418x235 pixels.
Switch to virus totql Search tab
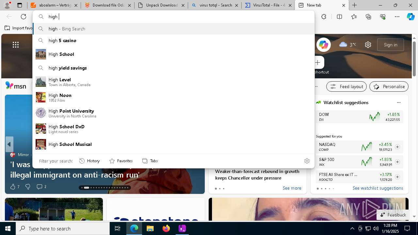point(215,5)
